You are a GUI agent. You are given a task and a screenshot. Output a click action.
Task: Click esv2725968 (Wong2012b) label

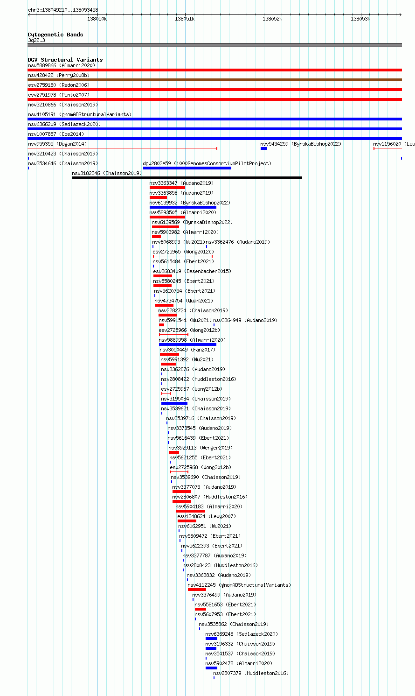(x=201, y=467)
